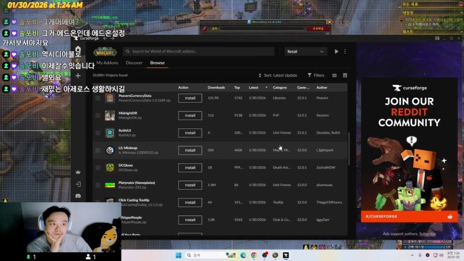Image resolution: width=464 pixels, height=261 pixels.
Task: Open the Retail game version dropdown
Action: pyautogui.click(x=306, y=52)
